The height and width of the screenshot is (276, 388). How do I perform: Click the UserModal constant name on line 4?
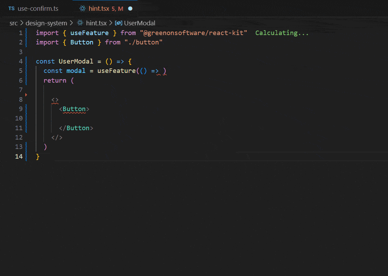(x=76, y=61)
